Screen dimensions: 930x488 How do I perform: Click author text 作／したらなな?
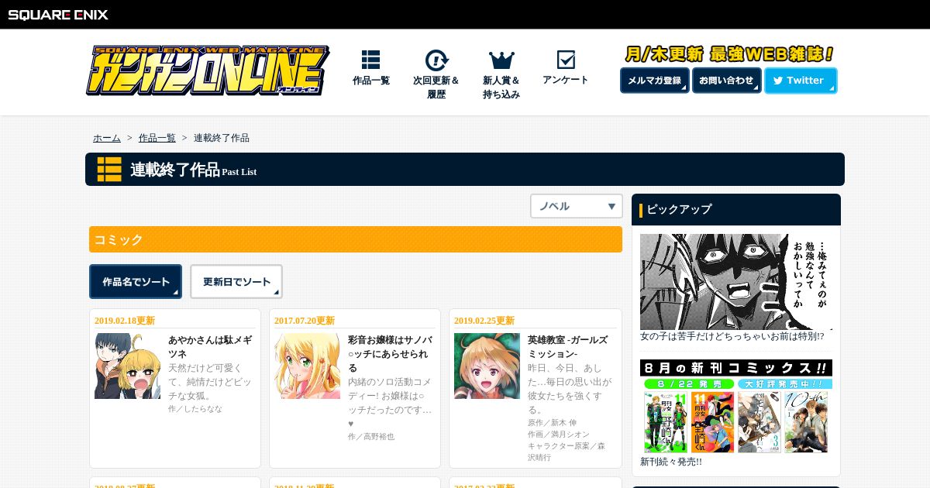[195, 408]
